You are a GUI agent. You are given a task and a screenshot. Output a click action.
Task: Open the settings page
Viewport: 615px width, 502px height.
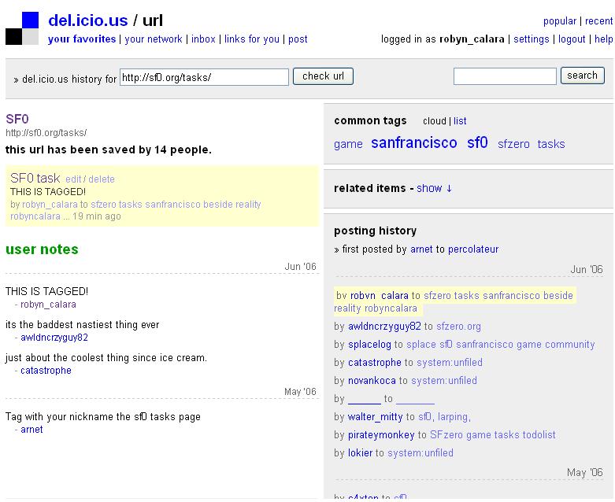coord(532,39)
